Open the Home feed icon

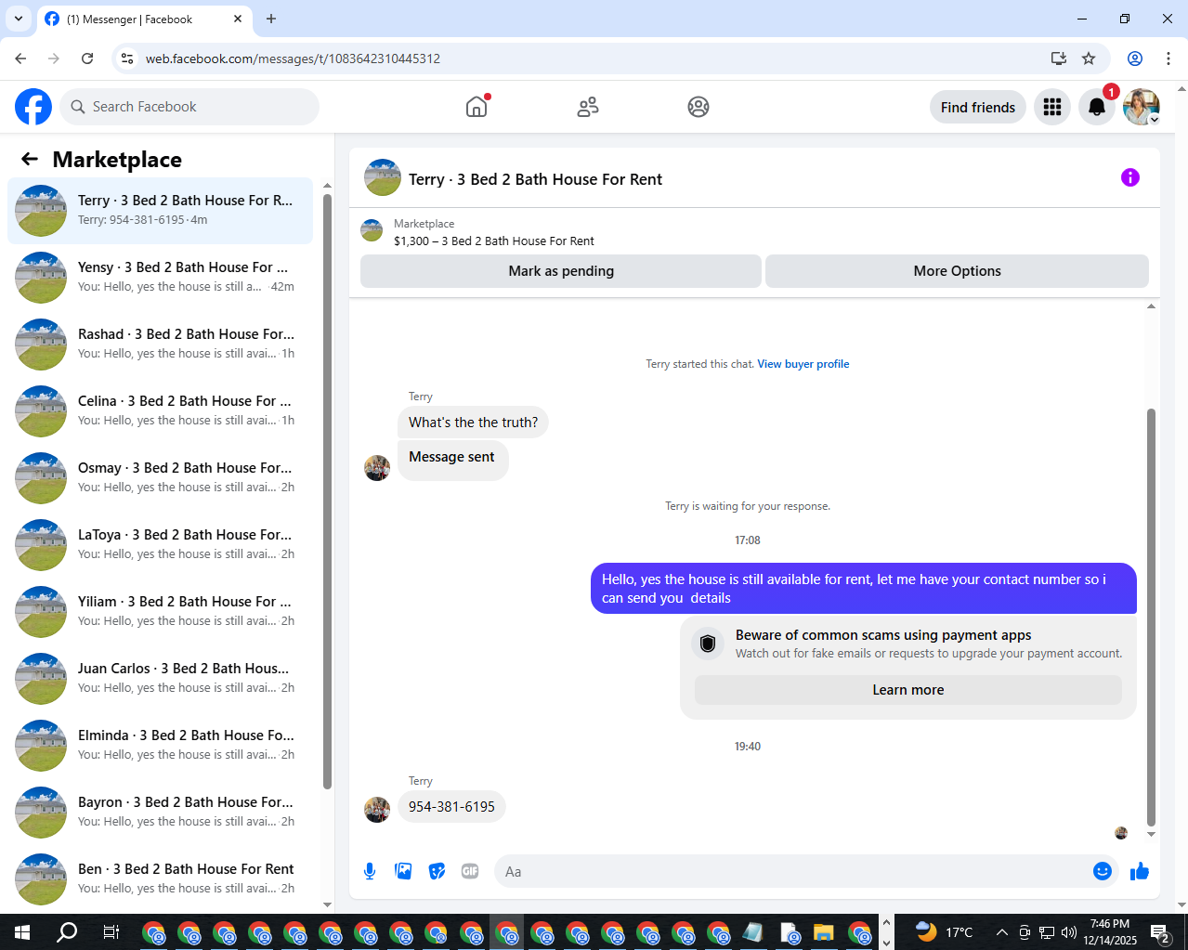click(x=477, y=107)
